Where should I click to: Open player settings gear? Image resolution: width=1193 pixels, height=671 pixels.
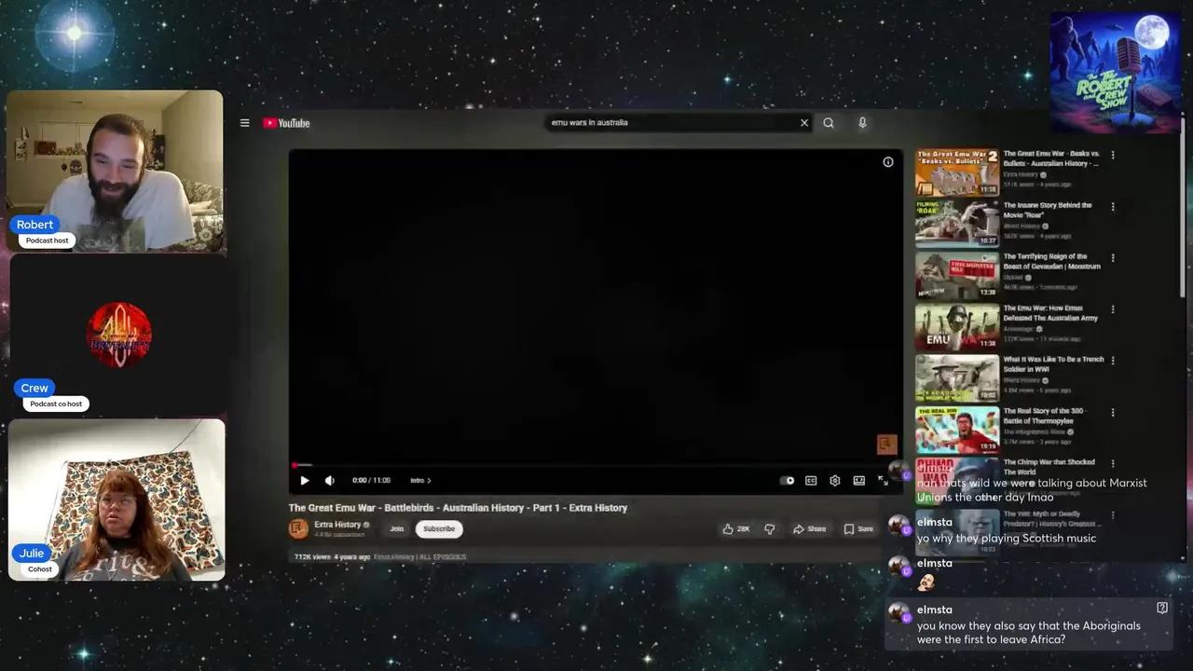point(835,481)
